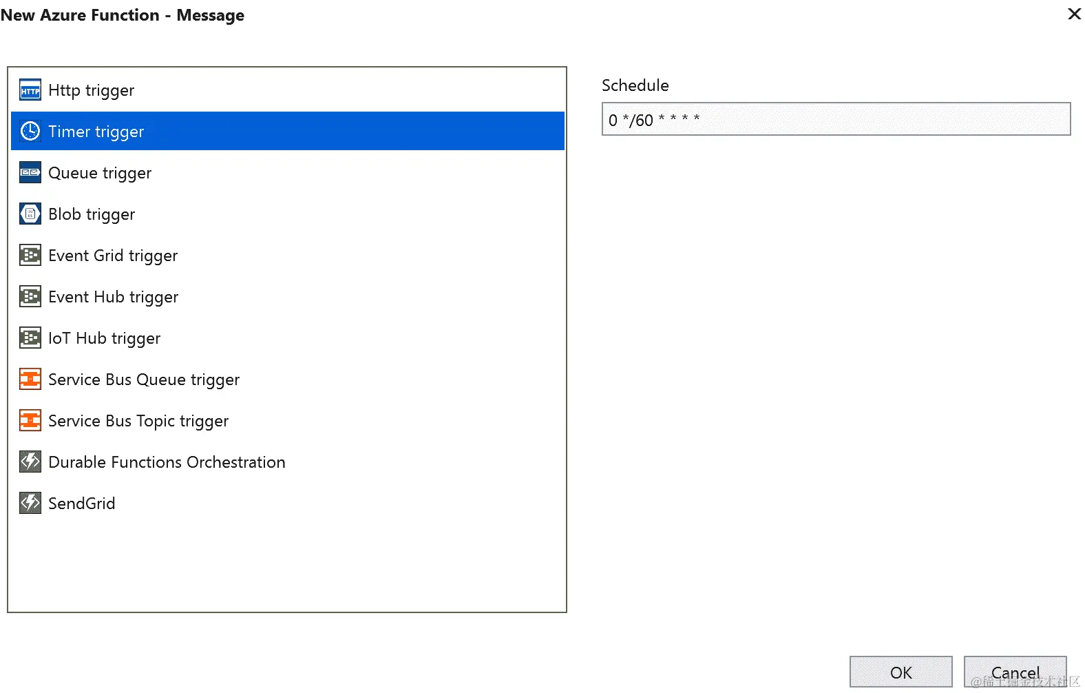The image size is (1085, 693).
Task: Focus the Schedule cron expression field
Action: coord(836,119)
